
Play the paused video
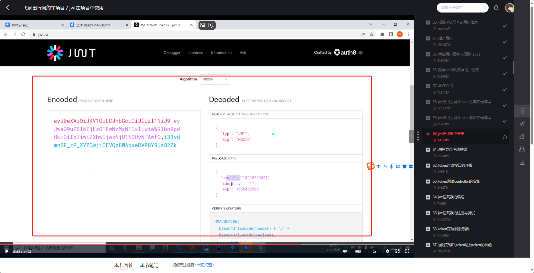pyautogui.click(x=7, y=251)
